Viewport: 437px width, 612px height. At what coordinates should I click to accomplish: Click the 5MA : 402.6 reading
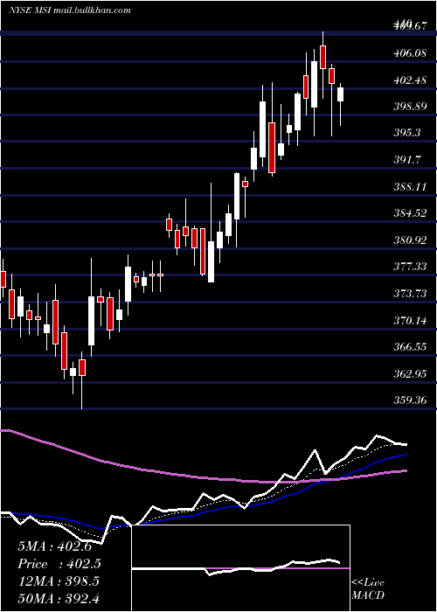point(54,546)
